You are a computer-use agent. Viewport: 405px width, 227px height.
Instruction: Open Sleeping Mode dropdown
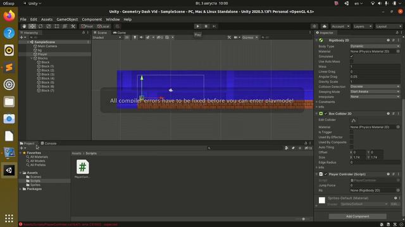tap(375, 91)
